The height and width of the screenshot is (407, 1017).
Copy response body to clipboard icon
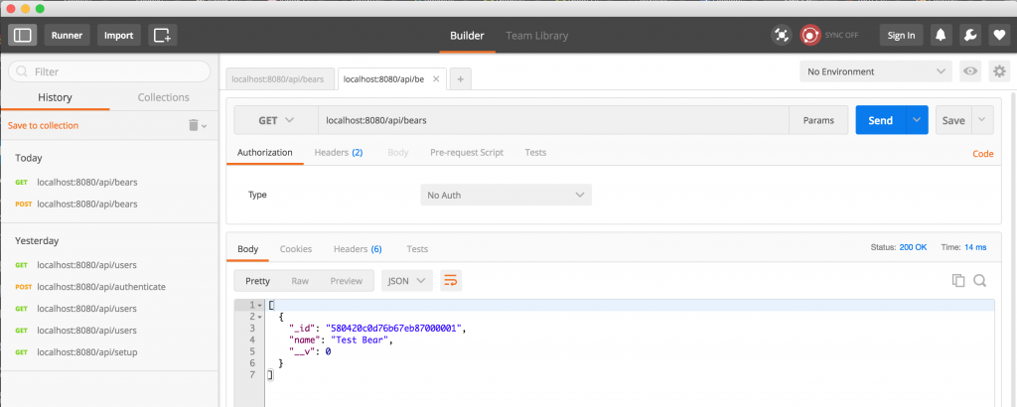point(958,280)
